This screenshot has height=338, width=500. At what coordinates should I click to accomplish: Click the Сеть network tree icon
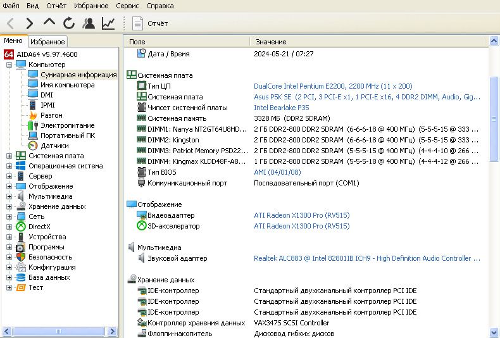[x=21, y=216]
